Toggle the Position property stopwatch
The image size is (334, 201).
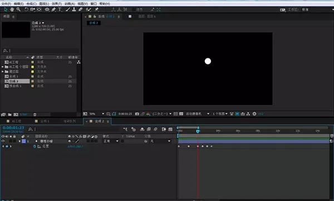point(35,147)
